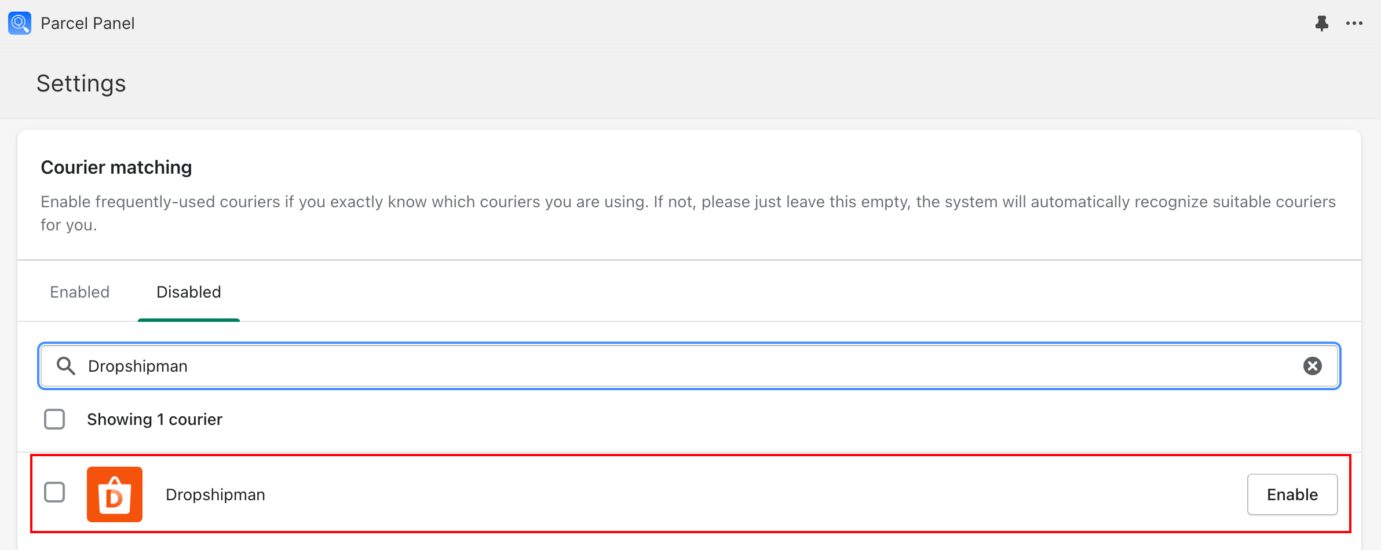Click the empty space in the Dropshipman row
1381x550 pixels.
pyautogui.click(x=753, y=494)
